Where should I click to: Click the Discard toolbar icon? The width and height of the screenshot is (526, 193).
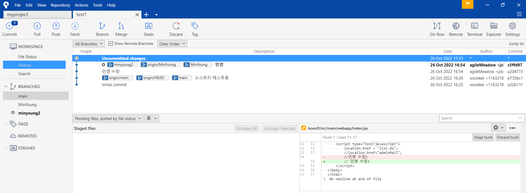(x=176, y=26)
